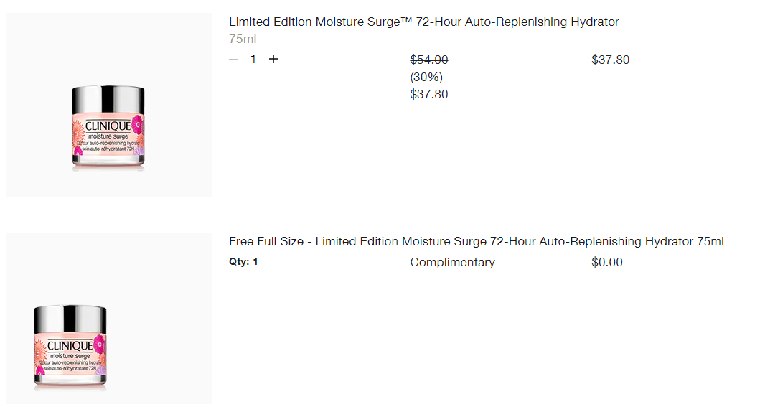Viewport: 760px width, 417px height.
Task: Click the 75ml size label
Action: click(x=243, y=39)
